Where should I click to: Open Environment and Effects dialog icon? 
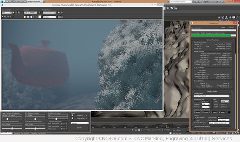(x=61, y=13)
